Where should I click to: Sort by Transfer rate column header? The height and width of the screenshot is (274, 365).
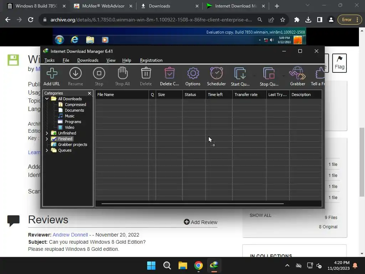(x=249, y=95)
